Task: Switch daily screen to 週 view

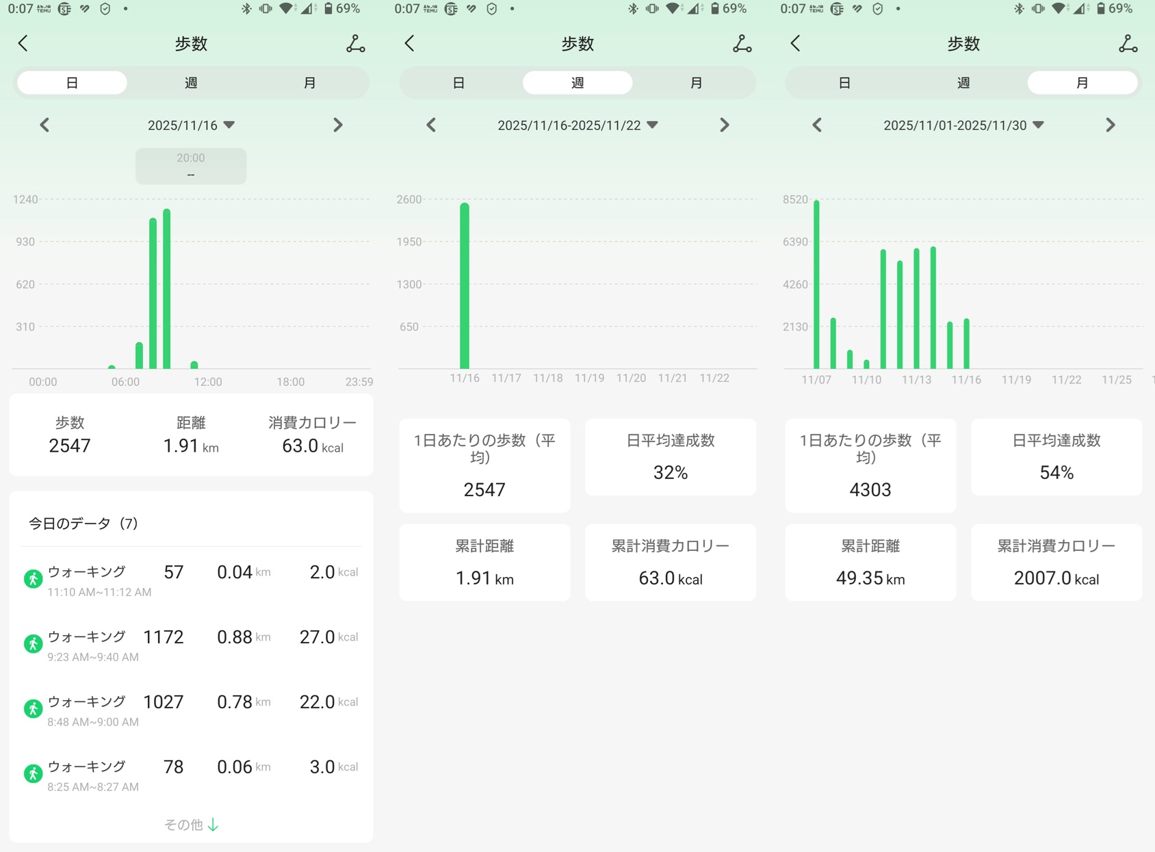Action: click(191, 83)
